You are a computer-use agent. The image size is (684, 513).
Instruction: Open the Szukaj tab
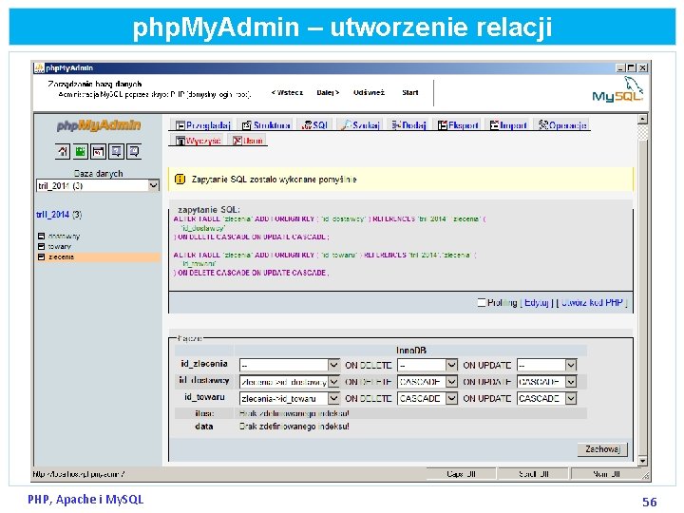[x=361, y=125]
